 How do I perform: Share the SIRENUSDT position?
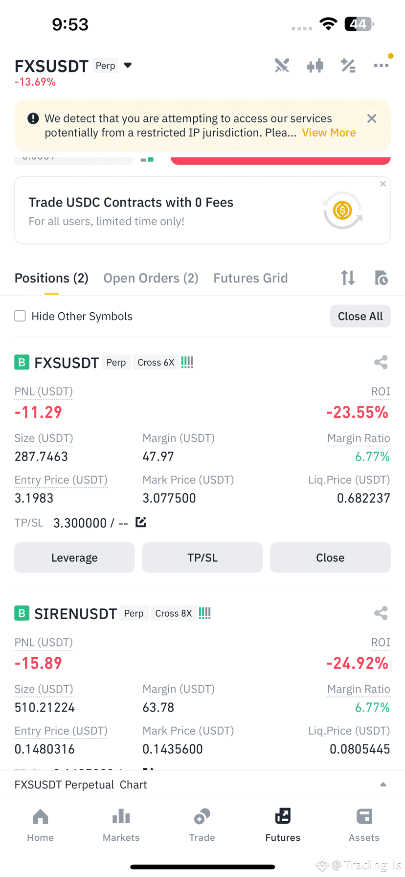tap(381, 613)
